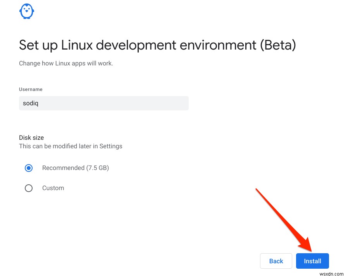The image size is (348, 278).
Task: Select the username value sodiq
Action: (30, 103)
